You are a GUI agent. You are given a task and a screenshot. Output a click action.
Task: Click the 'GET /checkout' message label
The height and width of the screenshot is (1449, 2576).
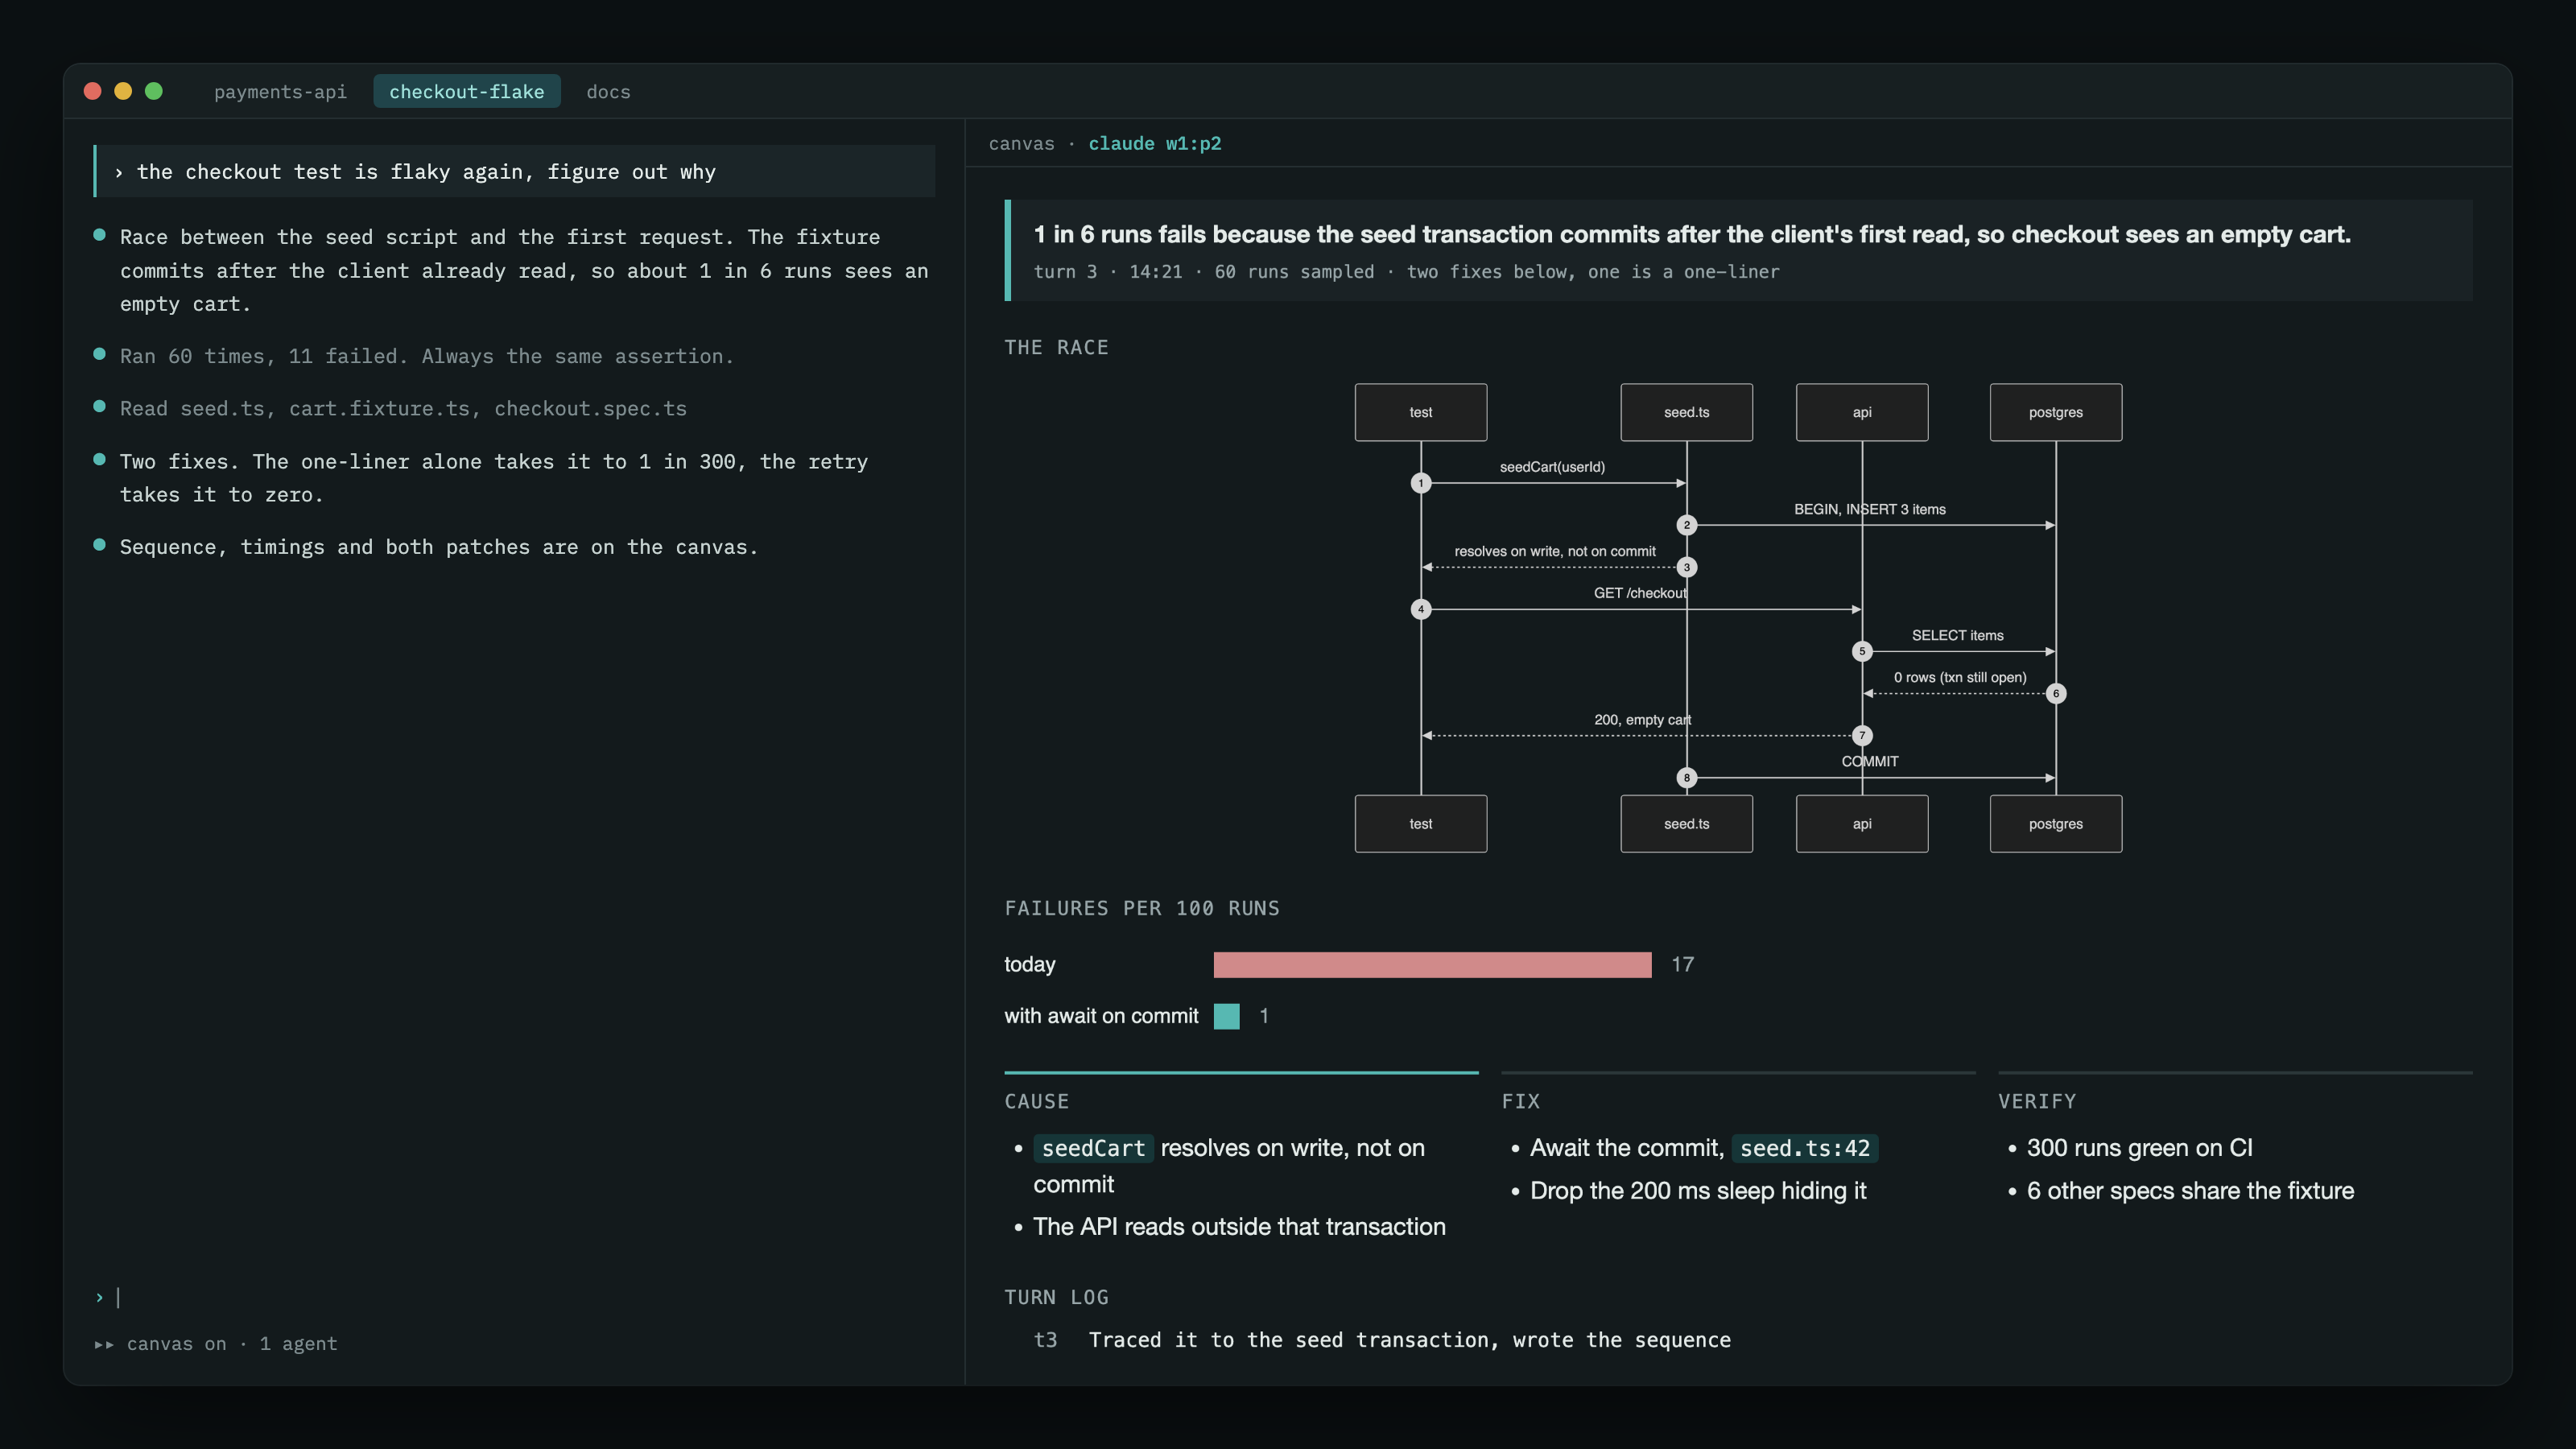point(1640,593)
